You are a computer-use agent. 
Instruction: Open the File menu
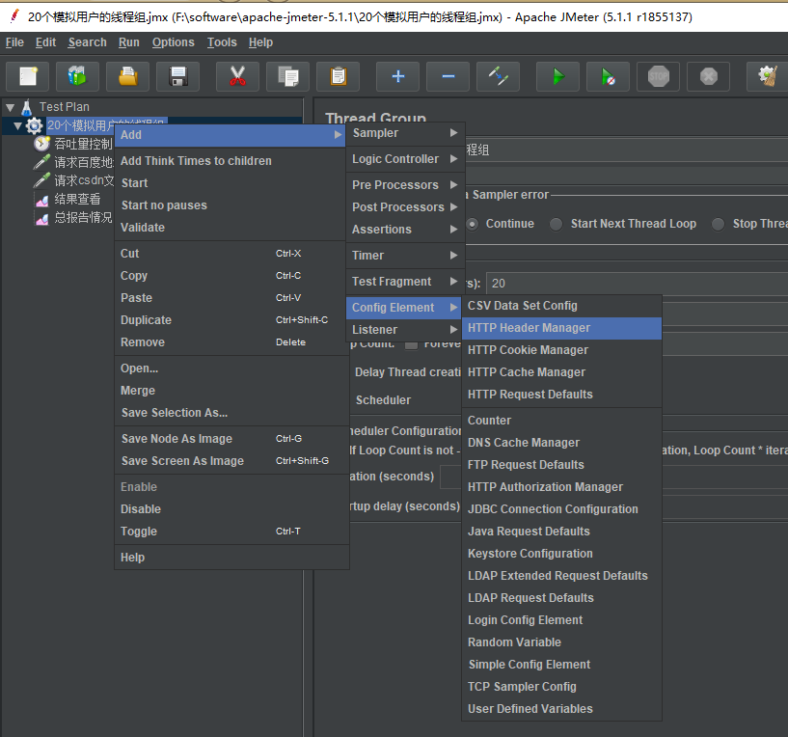tap(14, 42)
